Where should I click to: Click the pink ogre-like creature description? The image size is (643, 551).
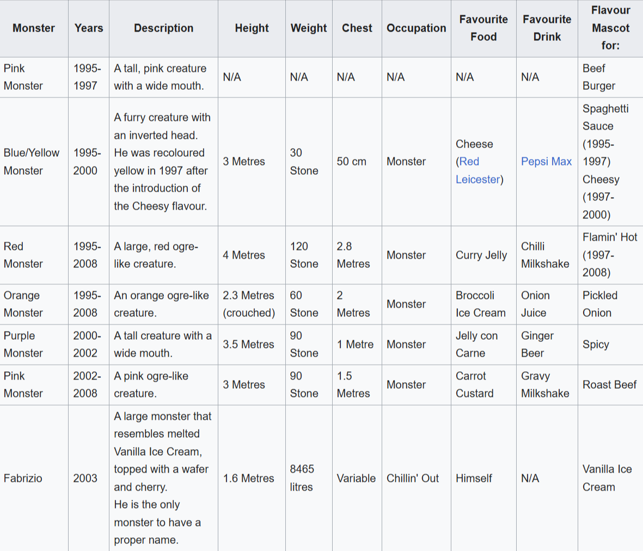164,384
